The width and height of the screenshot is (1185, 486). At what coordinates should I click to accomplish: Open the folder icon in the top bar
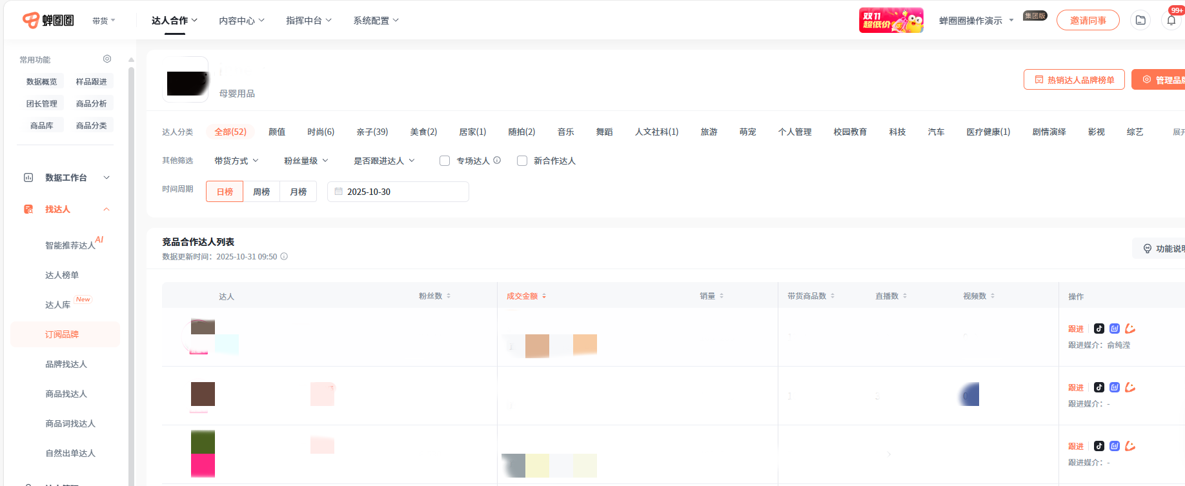(1140, 20)
